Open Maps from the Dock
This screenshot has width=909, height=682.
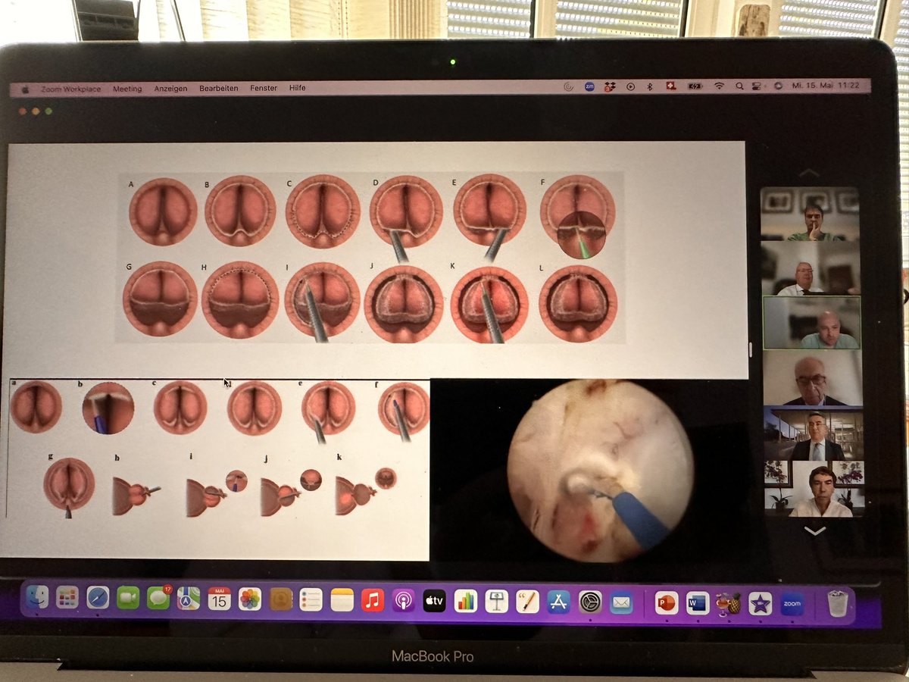click(x=188, y=599)
